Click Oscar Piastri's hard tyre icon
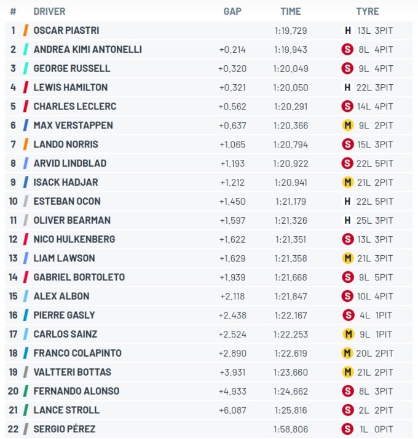Viewport: 418px width, 439px height. click(347, 30)
